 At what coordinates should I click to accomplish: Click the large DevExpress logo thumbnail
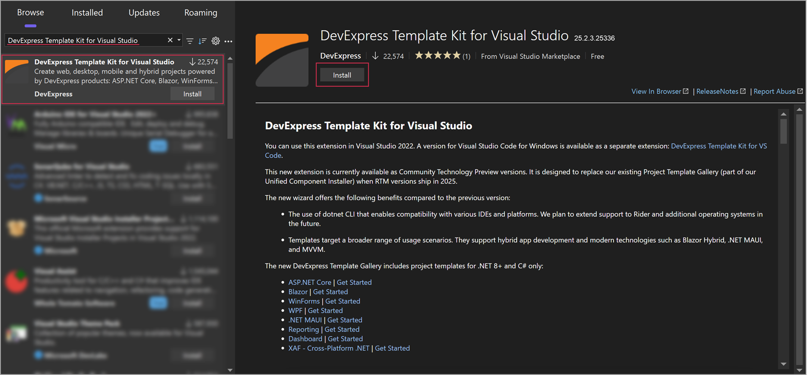[282, 60]
